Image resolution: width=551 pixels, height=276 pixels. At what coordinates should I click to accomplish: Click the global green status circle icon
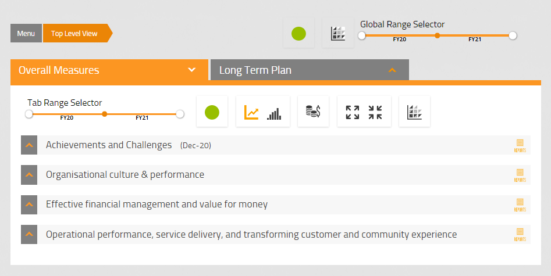(298, 34)
